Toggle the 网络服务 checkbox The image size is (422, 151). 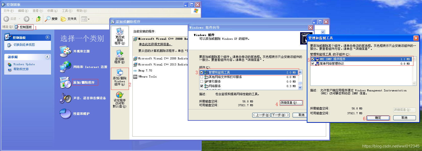click(202, 86)
